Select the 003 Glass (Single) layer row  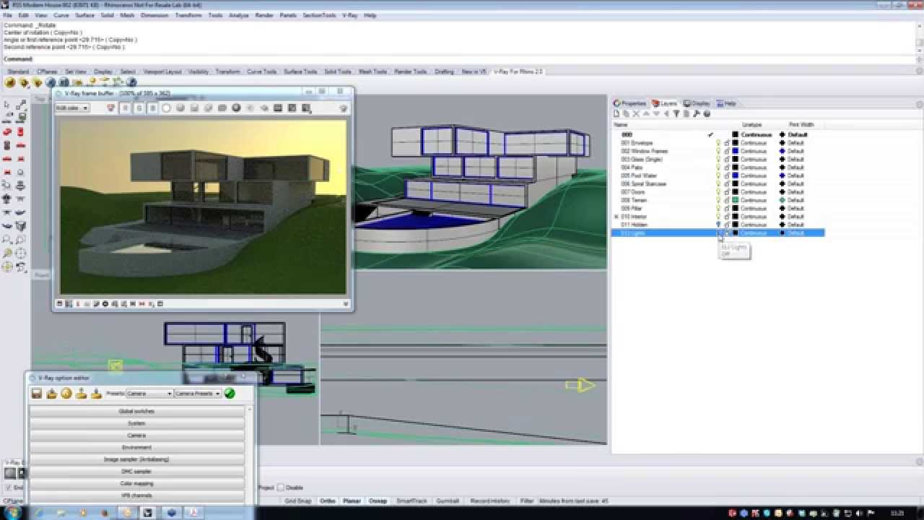718,159
